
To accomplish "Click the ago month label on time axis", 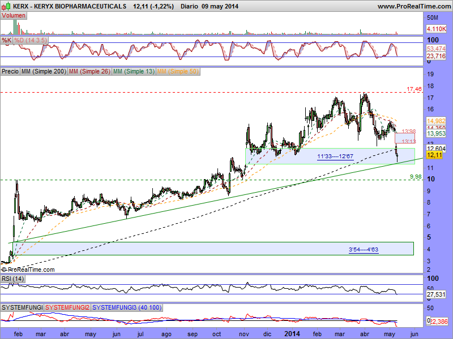I will [x=166, y=334].
